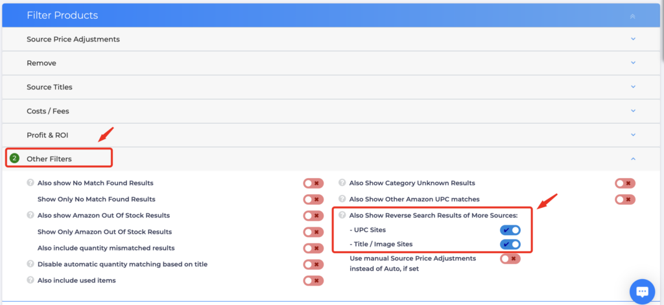Click help icon beside Reverse Search Results
This screenshot has height=305, width=664.
342,215
